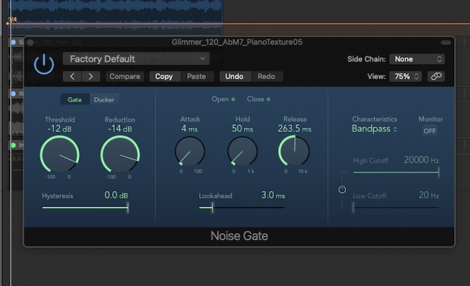
Task: Click the Close gate indicator light
Action: [268, 99]
